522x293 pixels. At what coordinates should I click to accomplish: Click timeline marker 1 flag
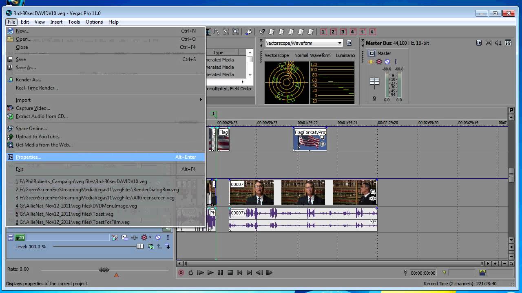click(213, 114)
